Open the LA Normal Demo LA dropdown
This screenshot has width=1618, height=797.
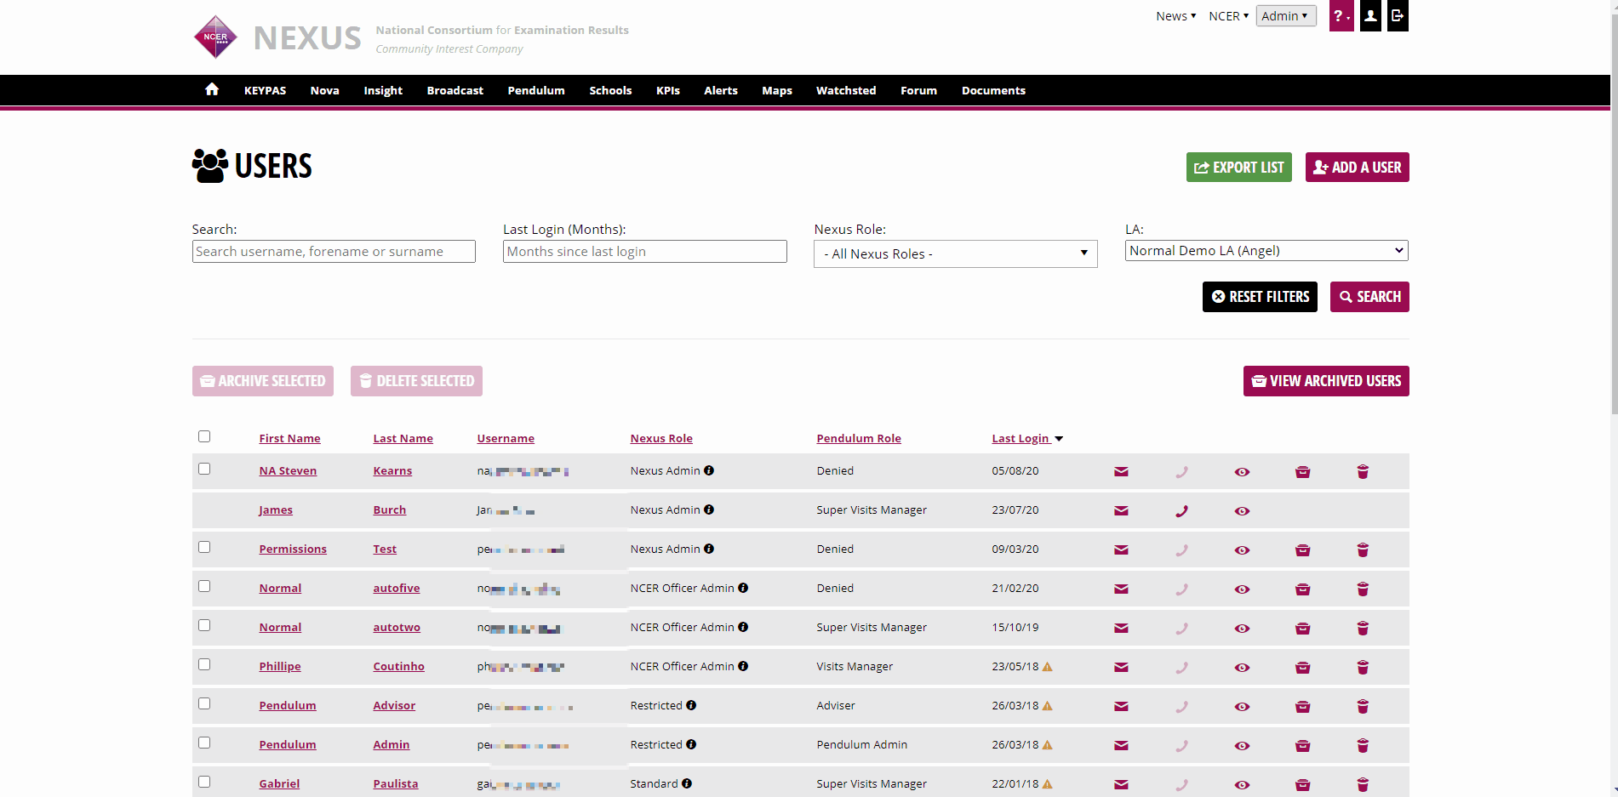(x=1266, y=251)
